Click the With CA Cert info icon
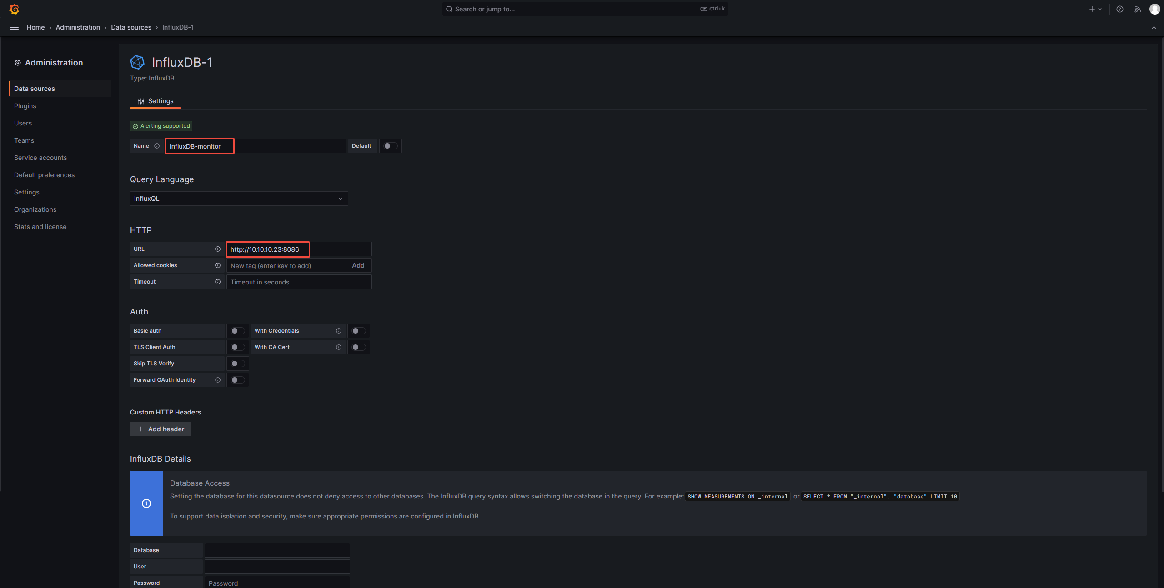1164x588 pixels. click(x=339, y=347)
